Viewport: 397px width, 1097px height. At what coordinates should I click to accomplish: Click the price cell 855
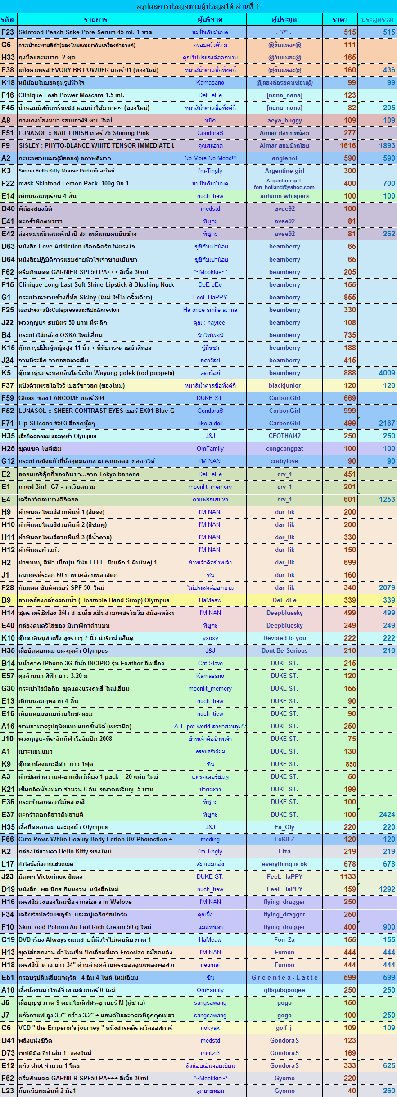coord(340,297)
